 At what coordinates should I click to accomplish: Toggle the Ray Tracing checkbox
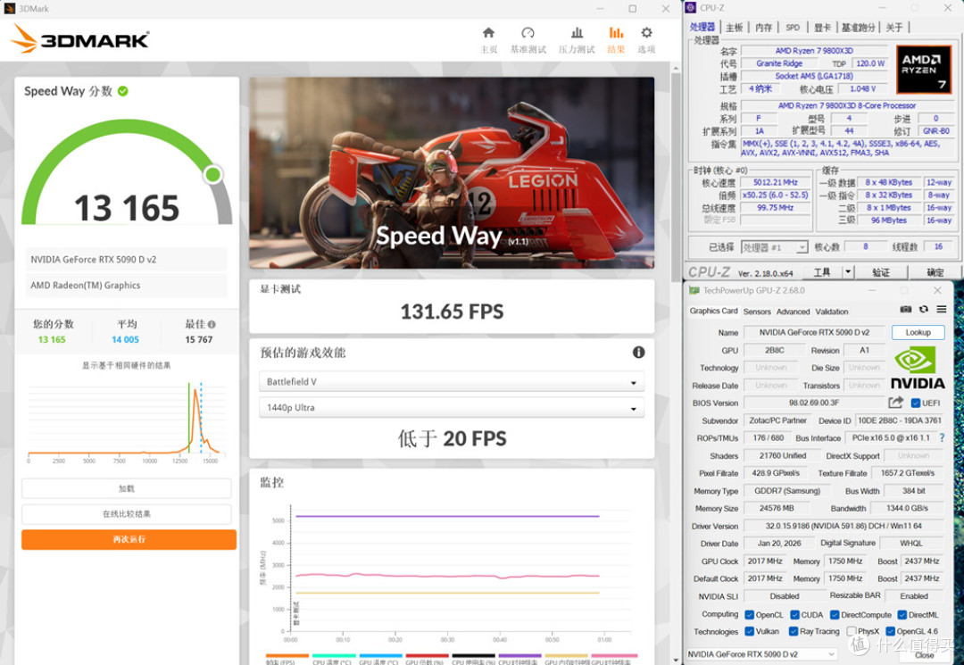click(794, 631)
